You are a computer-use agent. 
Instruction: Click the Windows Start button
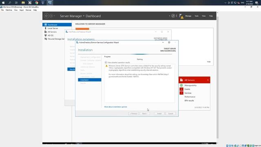pyautogui.click(x=3, y=3)
